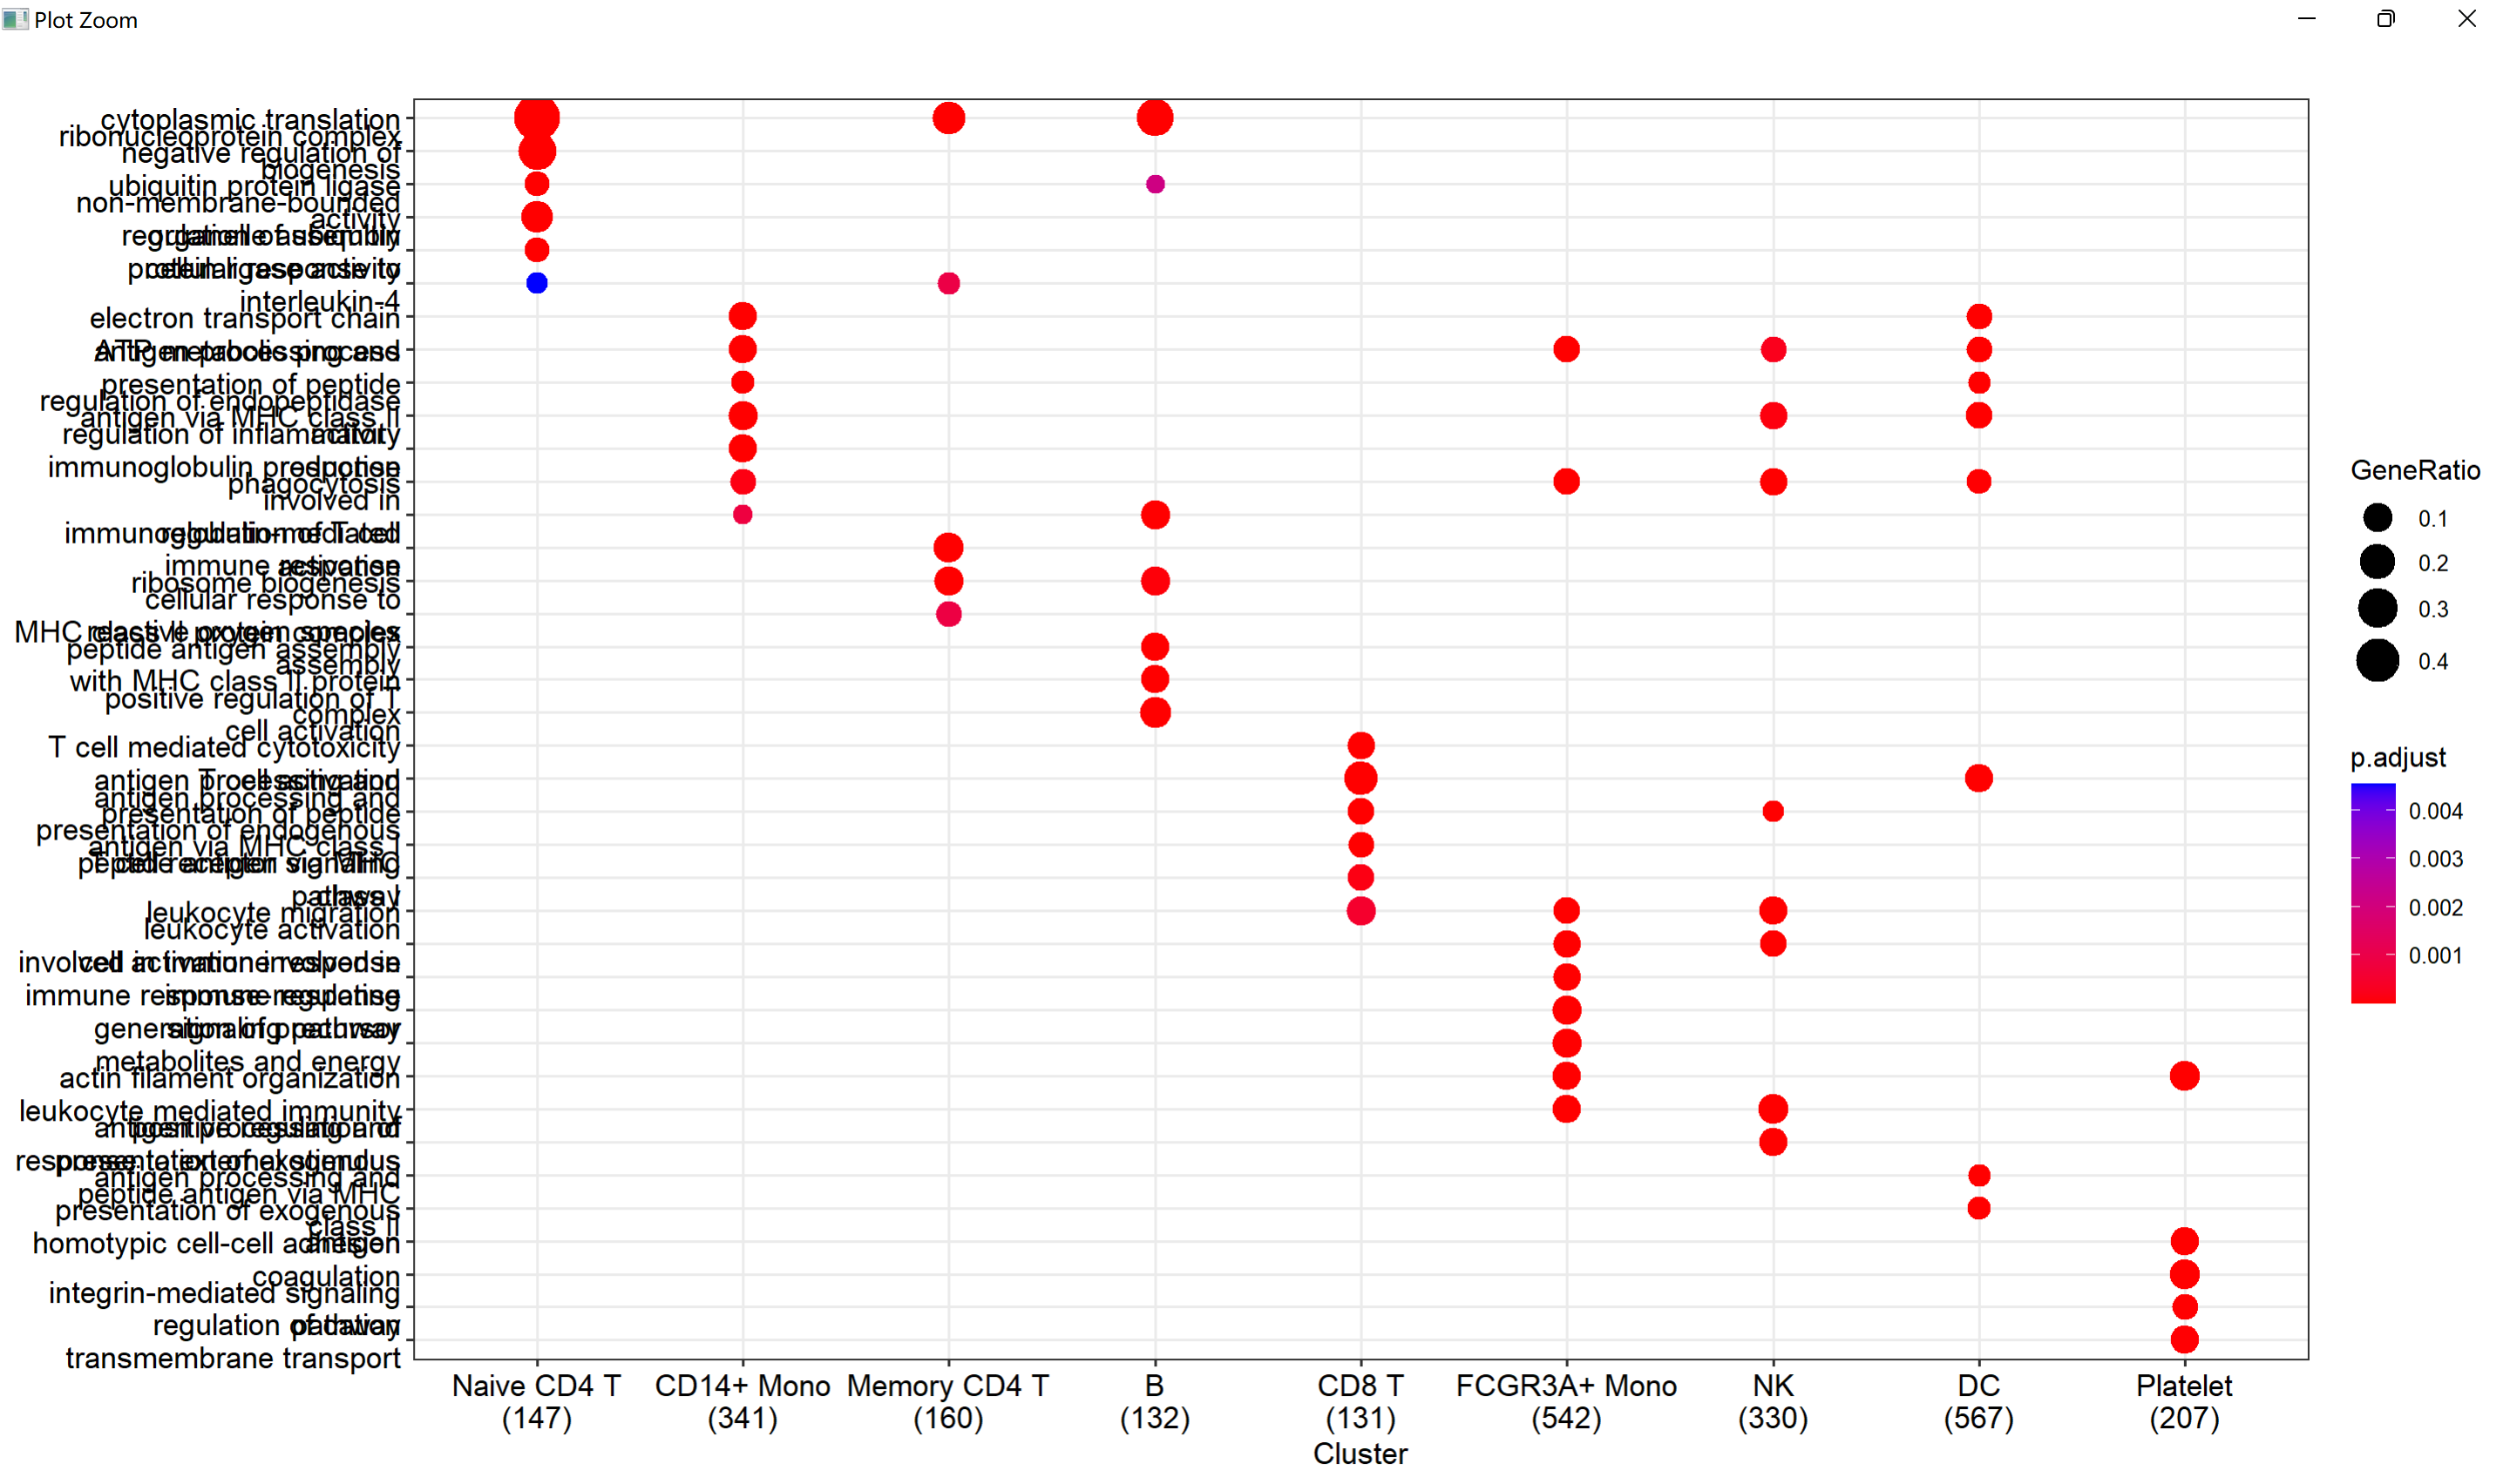Click the 'actin filament organization' row label
This screenshot has width=2510, height=1484.
pyautogui.click(x=230, y=1078)
